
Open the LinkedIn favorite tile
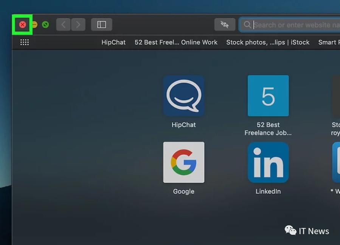click(268, 162)
